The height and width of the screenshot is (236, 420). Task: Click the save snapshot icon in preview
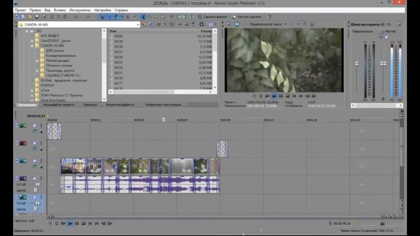pos(312,24)
